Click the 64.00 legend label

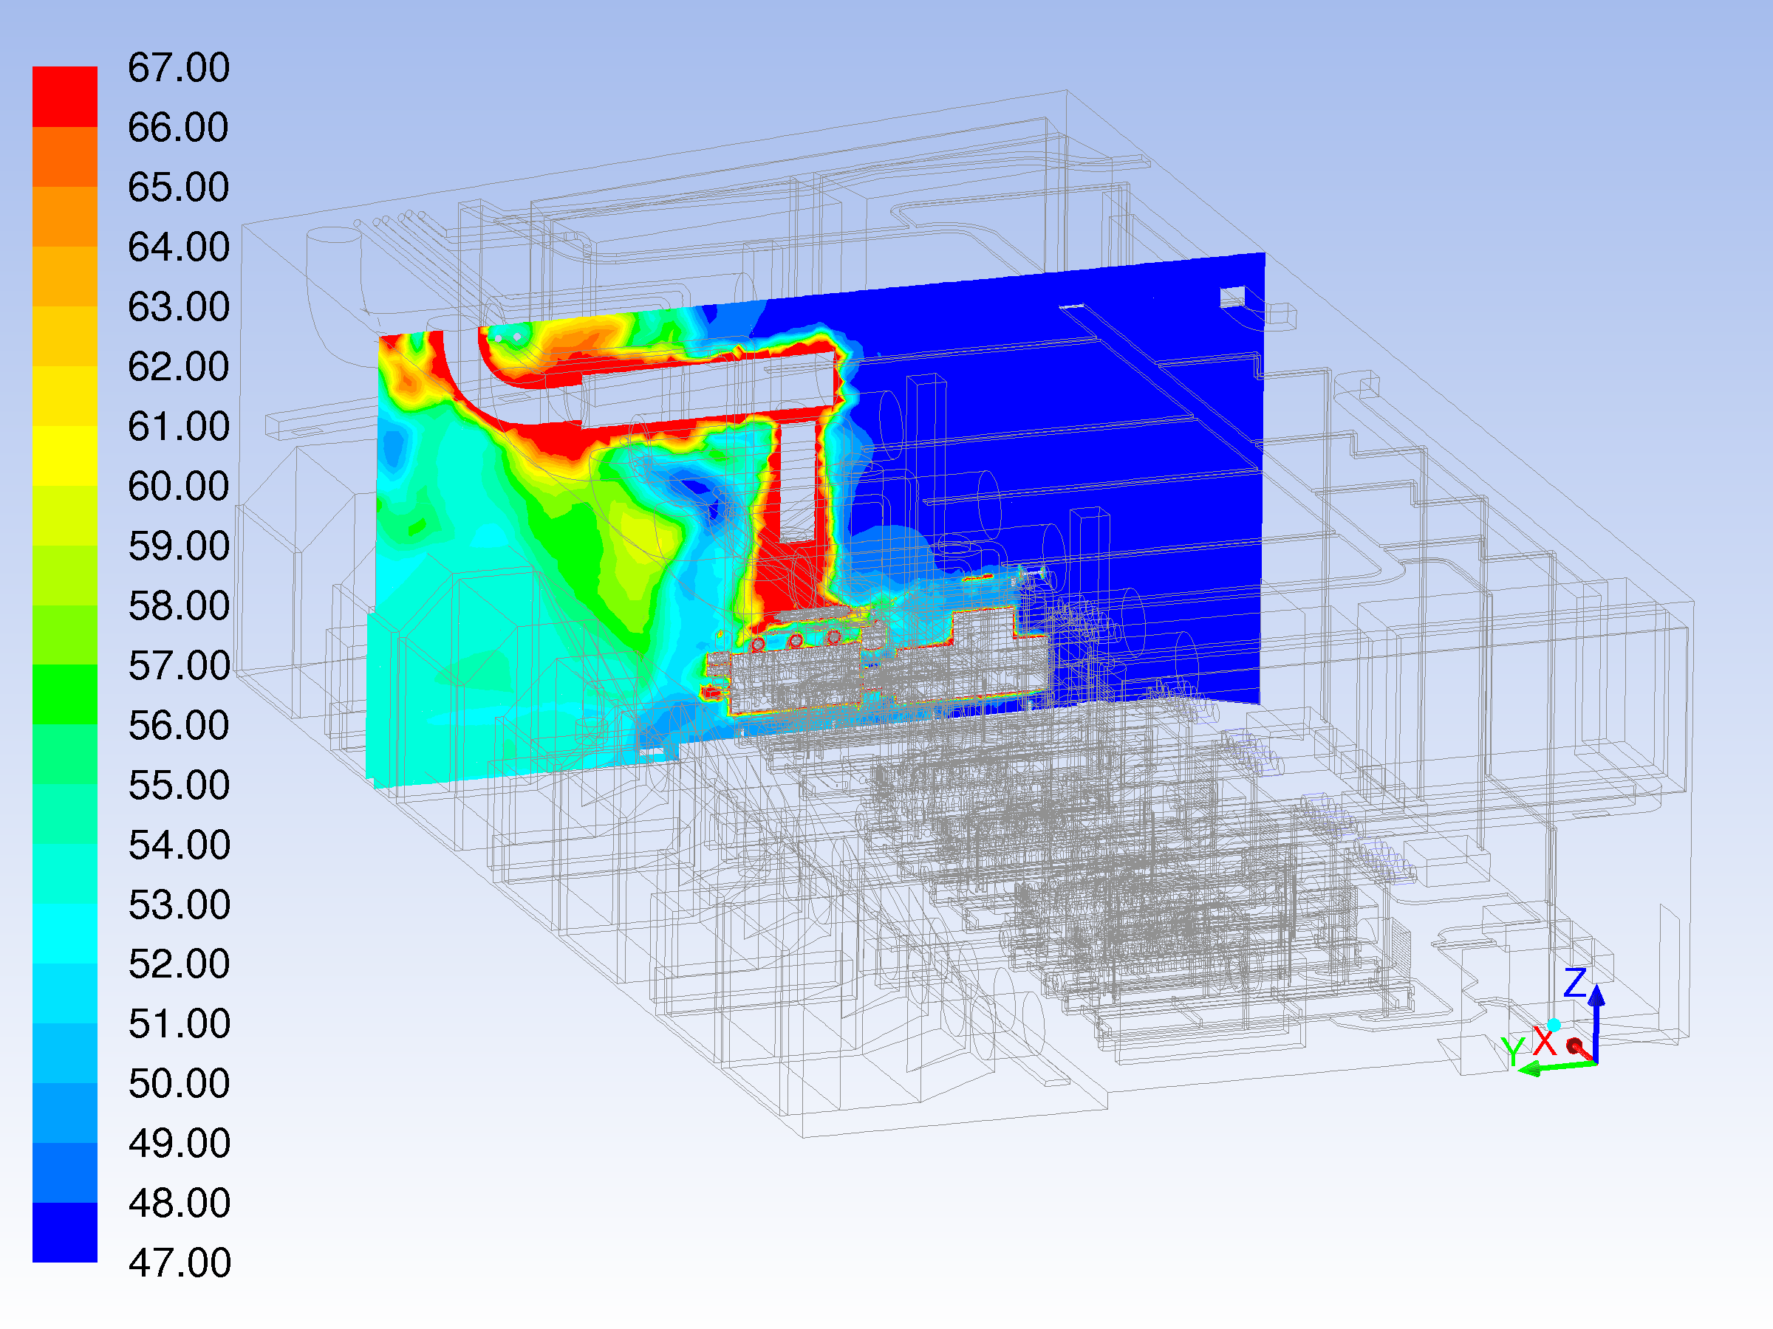pos(179,247)
